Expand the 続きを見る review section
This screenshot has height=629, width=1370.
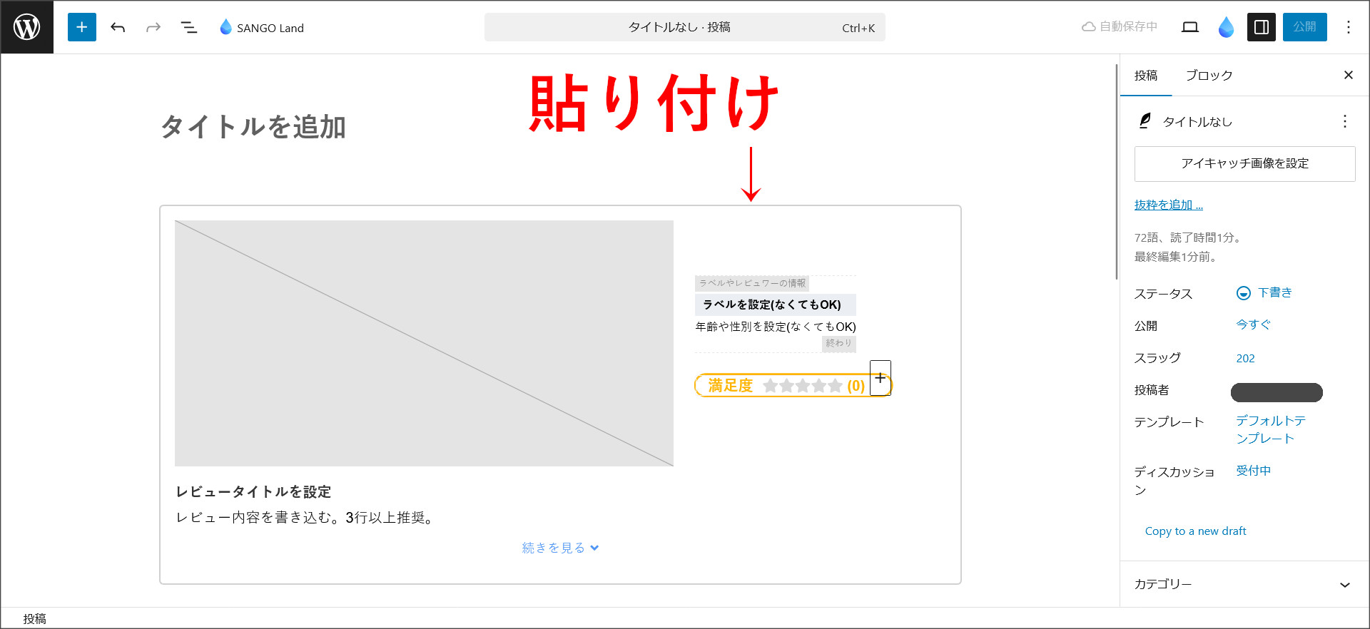pos(560,548)
